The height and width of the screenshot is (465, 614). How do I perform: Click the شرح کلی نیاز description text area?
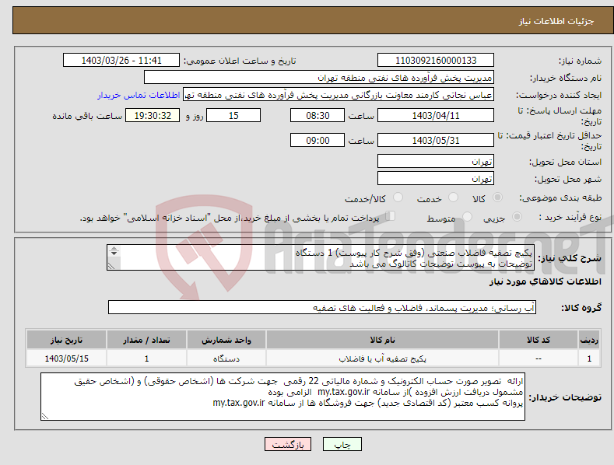321,257
